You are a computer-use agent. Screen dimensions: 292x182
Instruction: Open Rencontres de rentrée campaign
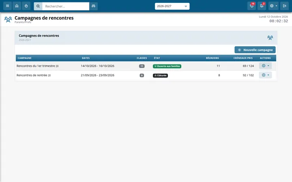click(32, 75)
